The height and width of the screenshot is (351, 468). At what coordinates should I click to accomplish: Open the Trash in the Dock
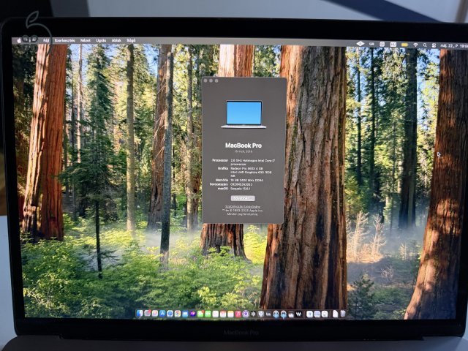coord(343,314)
